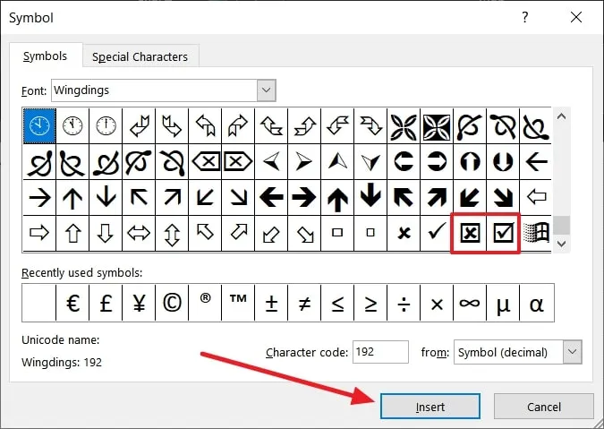Click the Character code input field

pyautogui.click(x=380, y=352)
